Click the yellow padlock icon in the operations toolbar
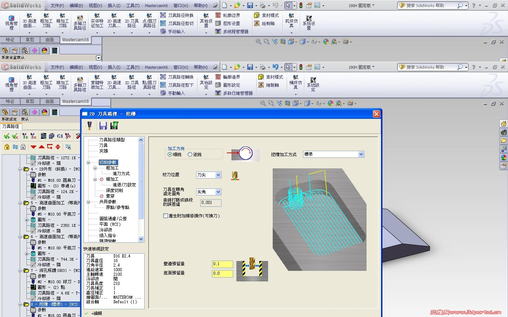Screen dimensions: 508x317 pyautogui.click(x=7, y=147)
